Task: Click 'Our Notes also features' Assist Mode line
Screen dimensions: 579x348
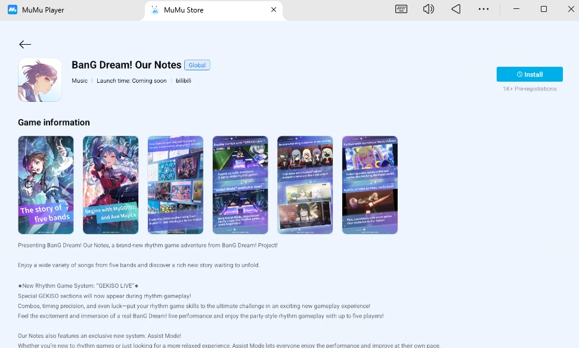Action: click(x=100, y=336)
